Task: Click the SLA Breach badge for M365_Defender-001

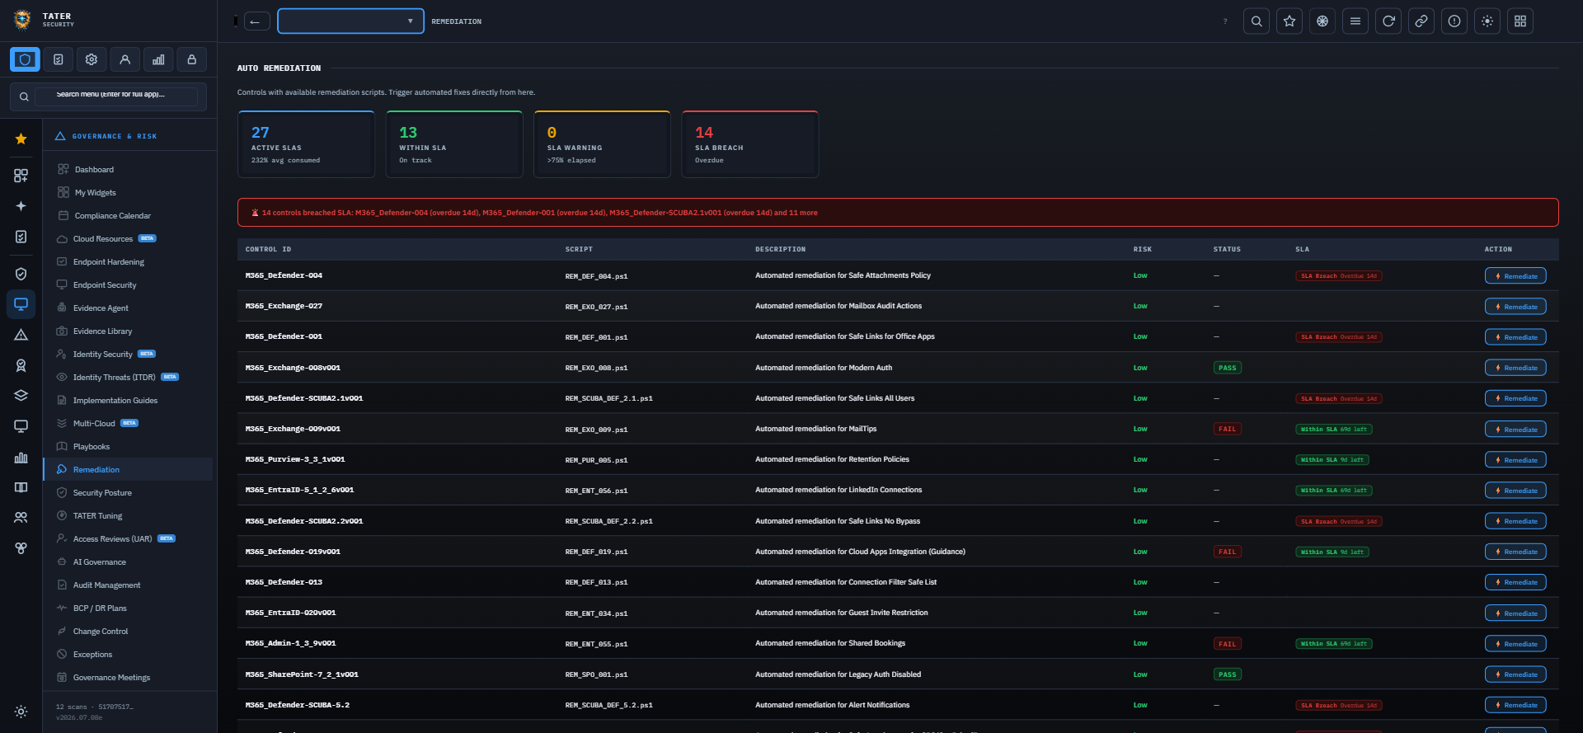Action: click(x=1339, y=337)
